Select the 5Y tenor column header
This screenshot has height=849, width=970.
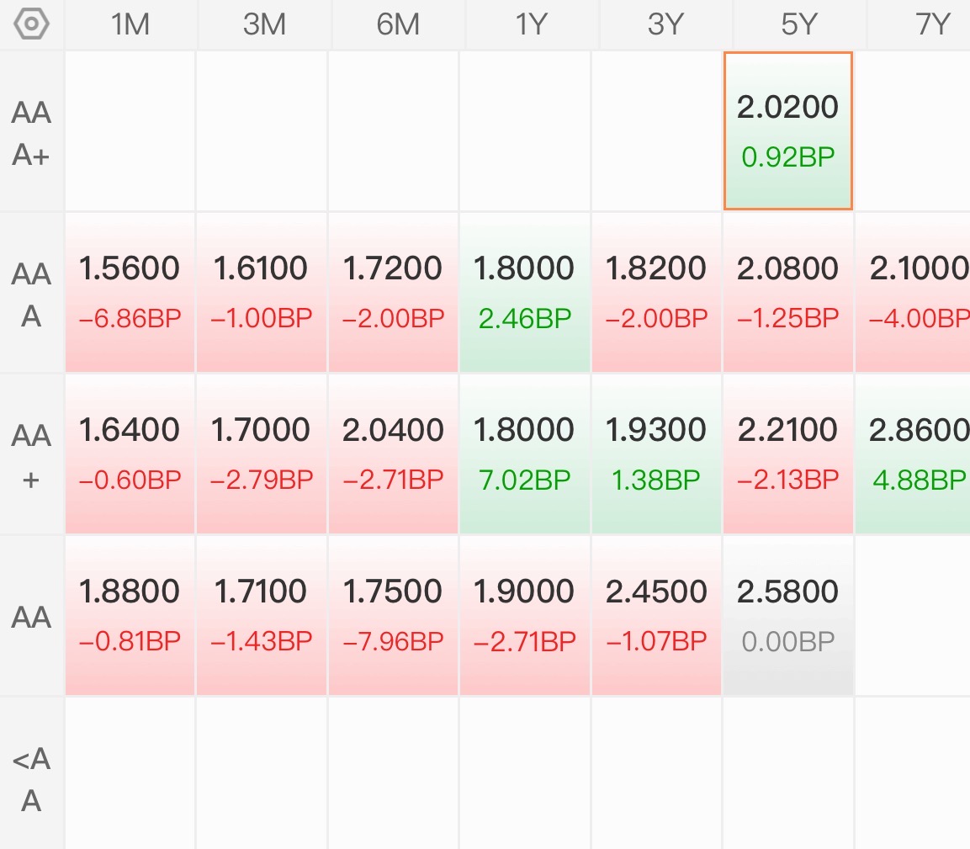click(x=799, y=24)
